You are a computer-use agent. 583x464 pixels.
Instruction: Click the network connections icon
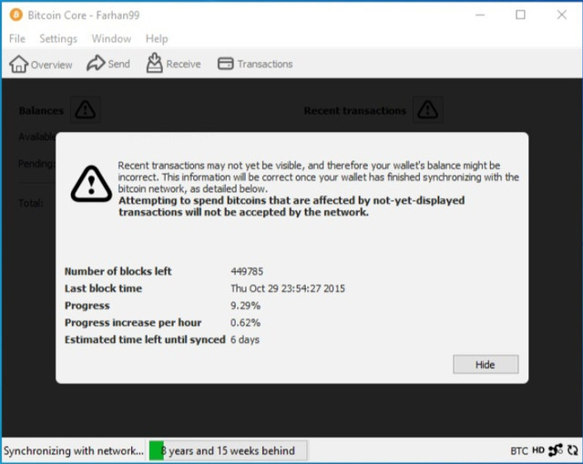(x=556, y=450)
